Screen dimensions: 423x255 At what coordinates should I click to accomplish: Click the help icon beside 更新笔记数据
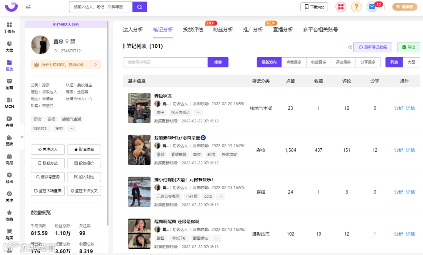[350, 47]
